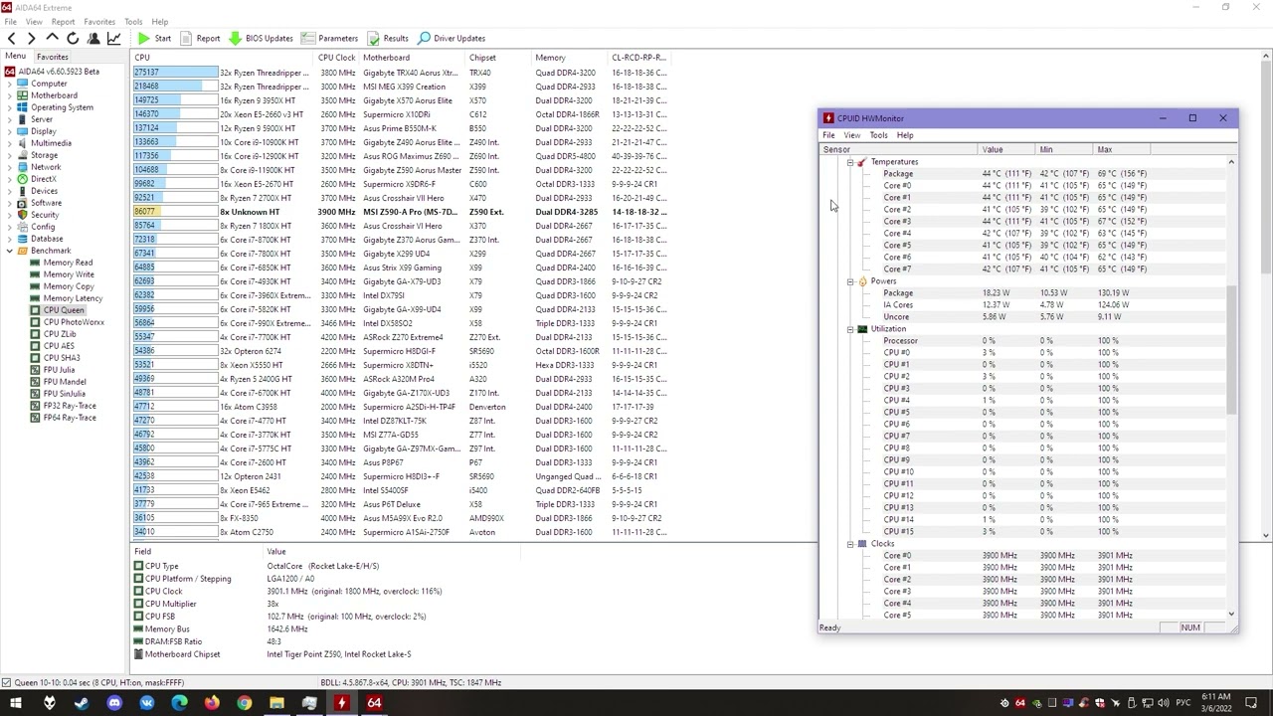Open the AIDA64 Tools menu
The width and height of the screenshot is (1273, 716).
[133, 21]
